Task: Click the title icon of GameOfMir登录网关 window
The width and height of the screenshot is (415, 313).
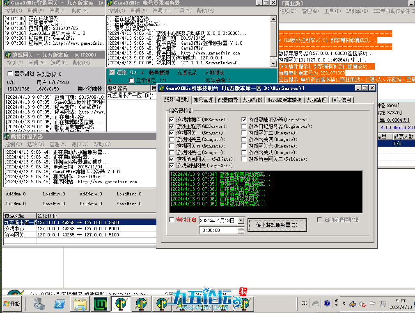Action: 7,3
